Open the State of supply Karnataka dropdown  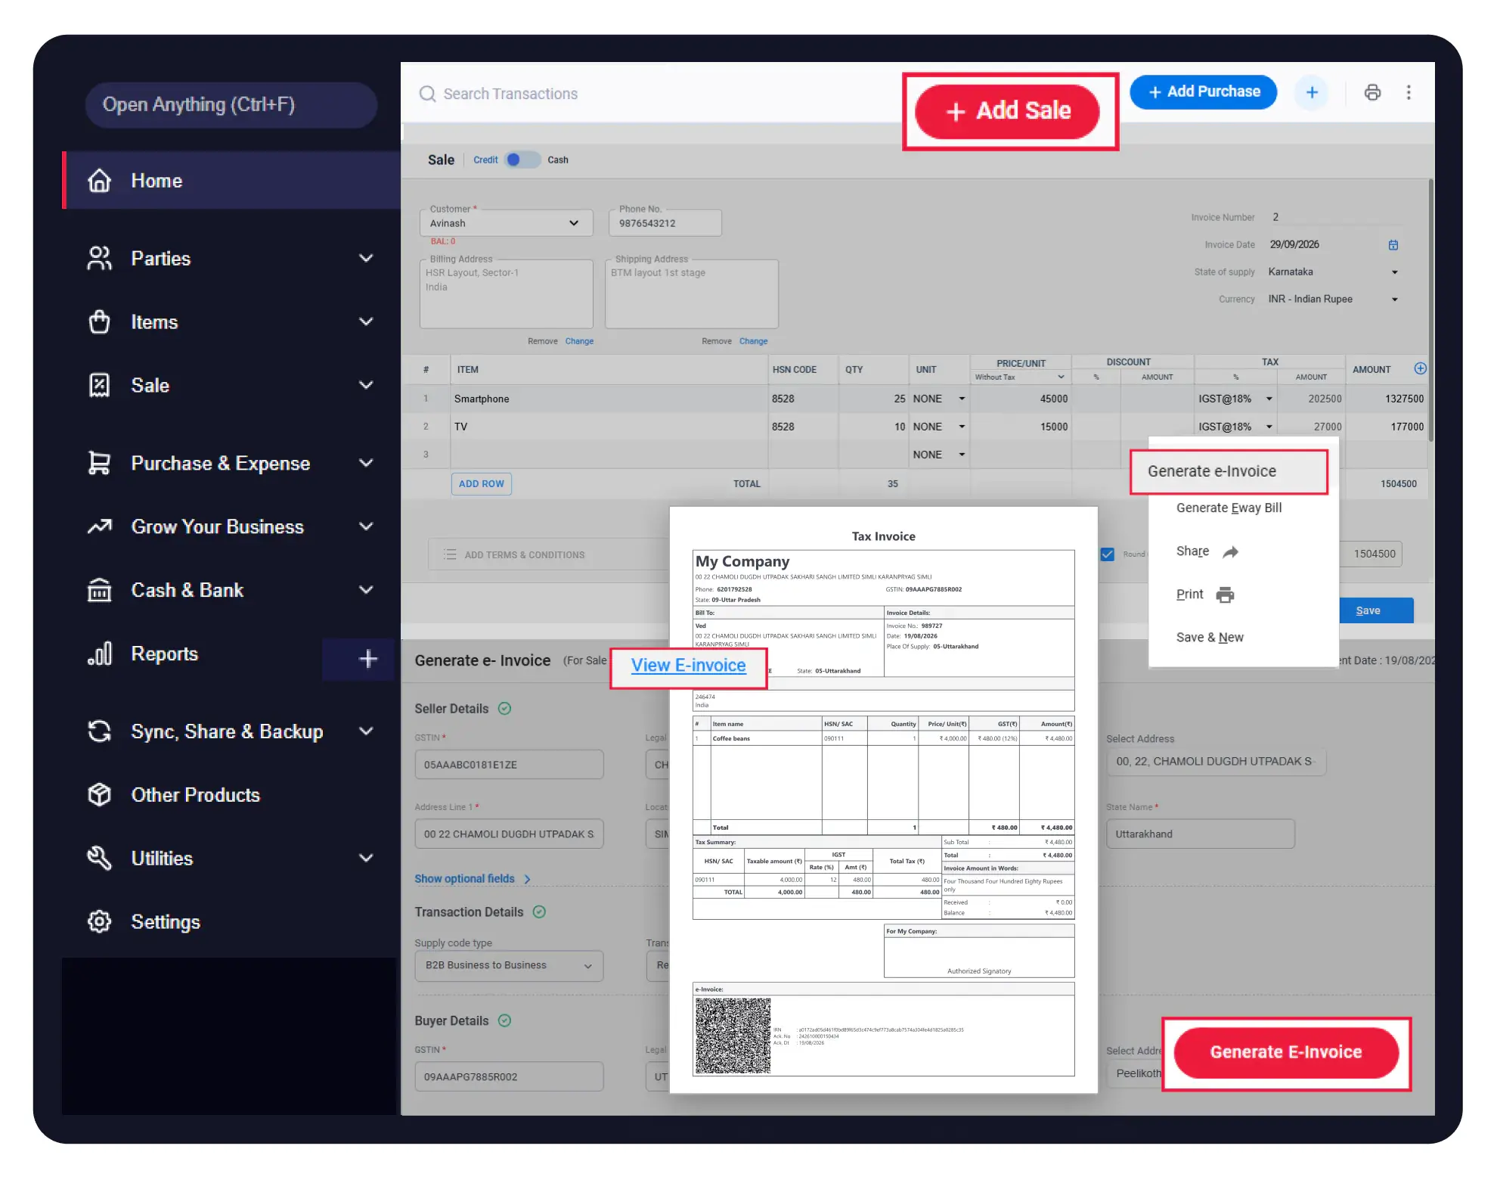click(1334, 272)
